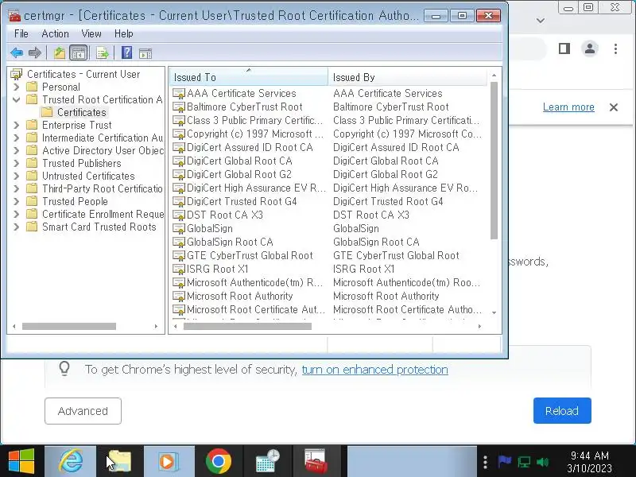
Task: Click the Chrome tab search chevron
Action: click(541, 21)
